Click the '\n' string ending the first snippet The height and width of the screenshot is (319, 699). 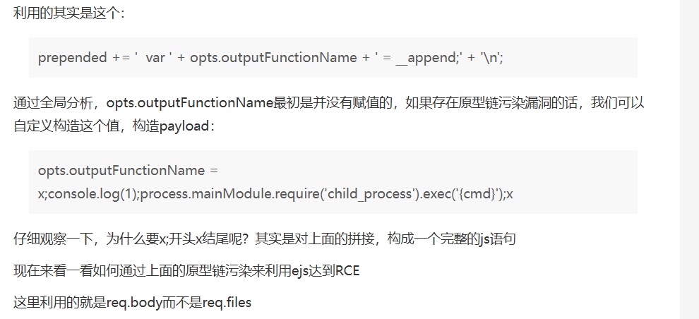(491, 58)
